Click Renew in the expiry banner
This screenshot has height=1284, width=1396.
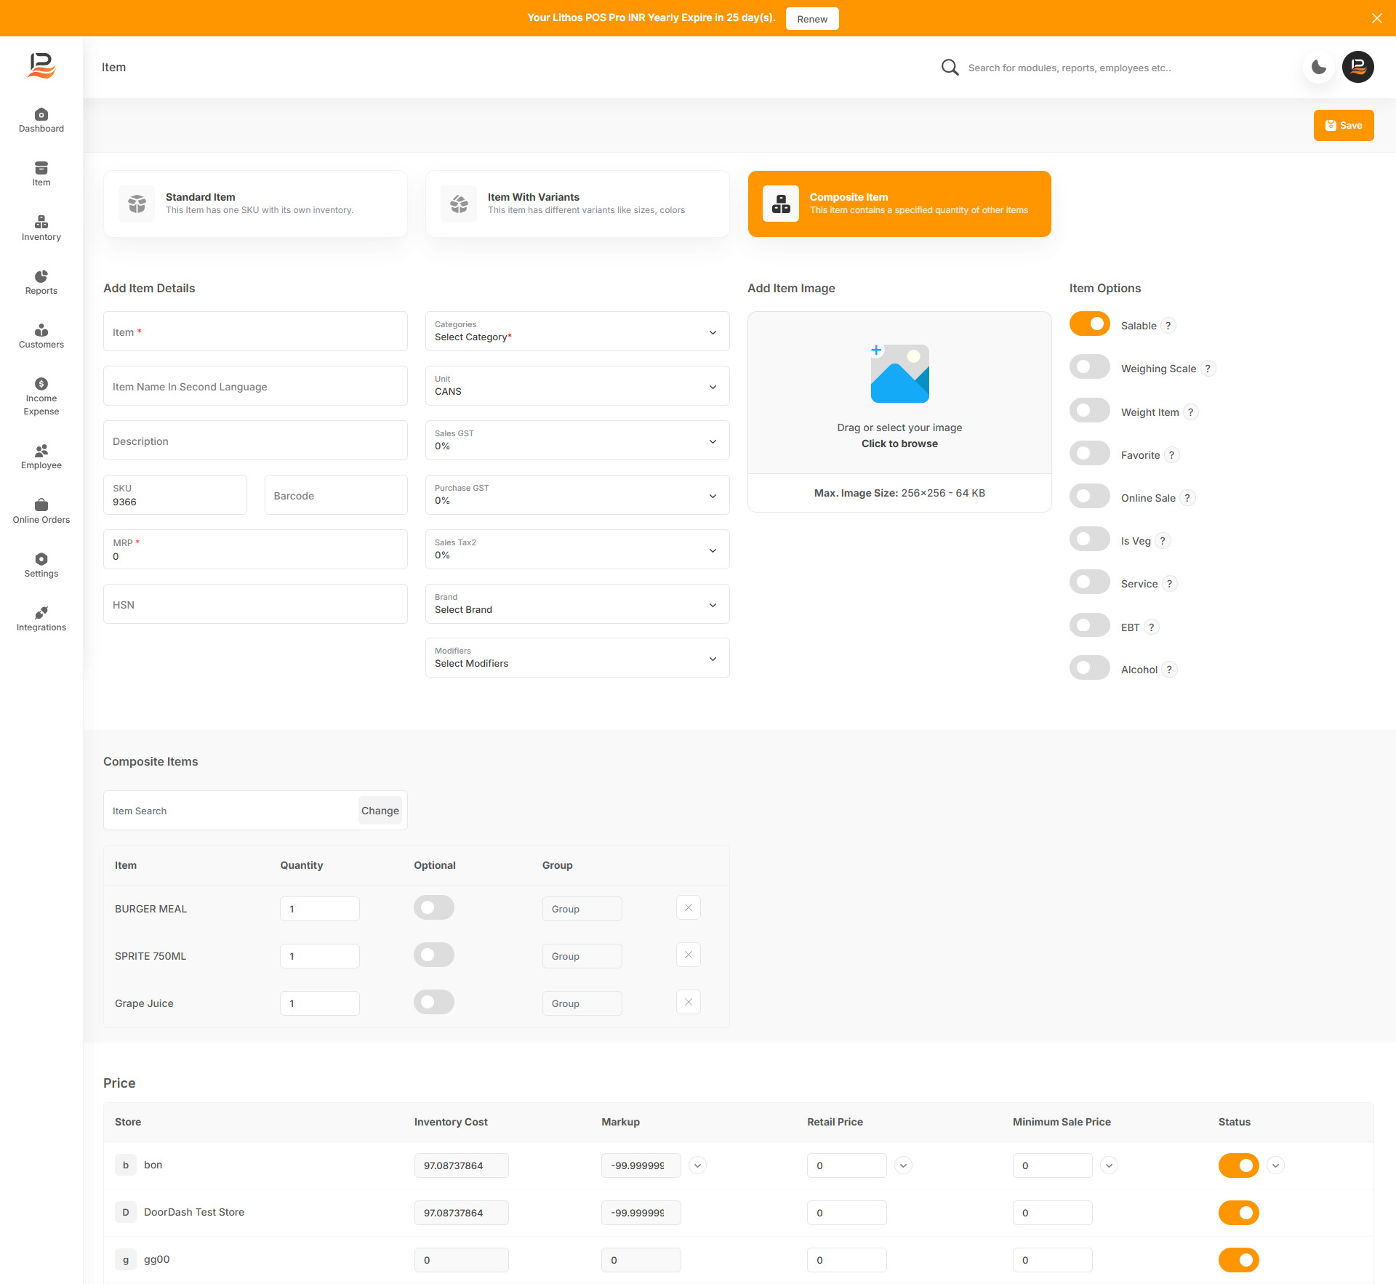tap(811, 19)
